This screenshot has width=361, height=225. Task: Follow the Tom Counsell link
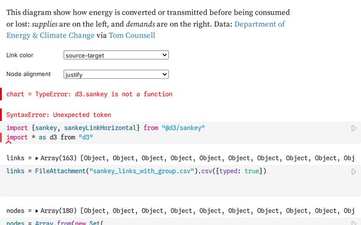pyautogui.click(x=132, y=35)
